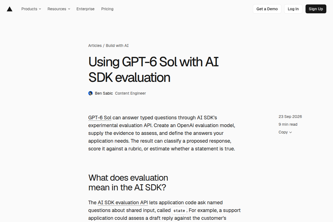This screenshot has width=333, height=222.
Task: Select the date 23 Sep 2026
Action: click(290, 117)
